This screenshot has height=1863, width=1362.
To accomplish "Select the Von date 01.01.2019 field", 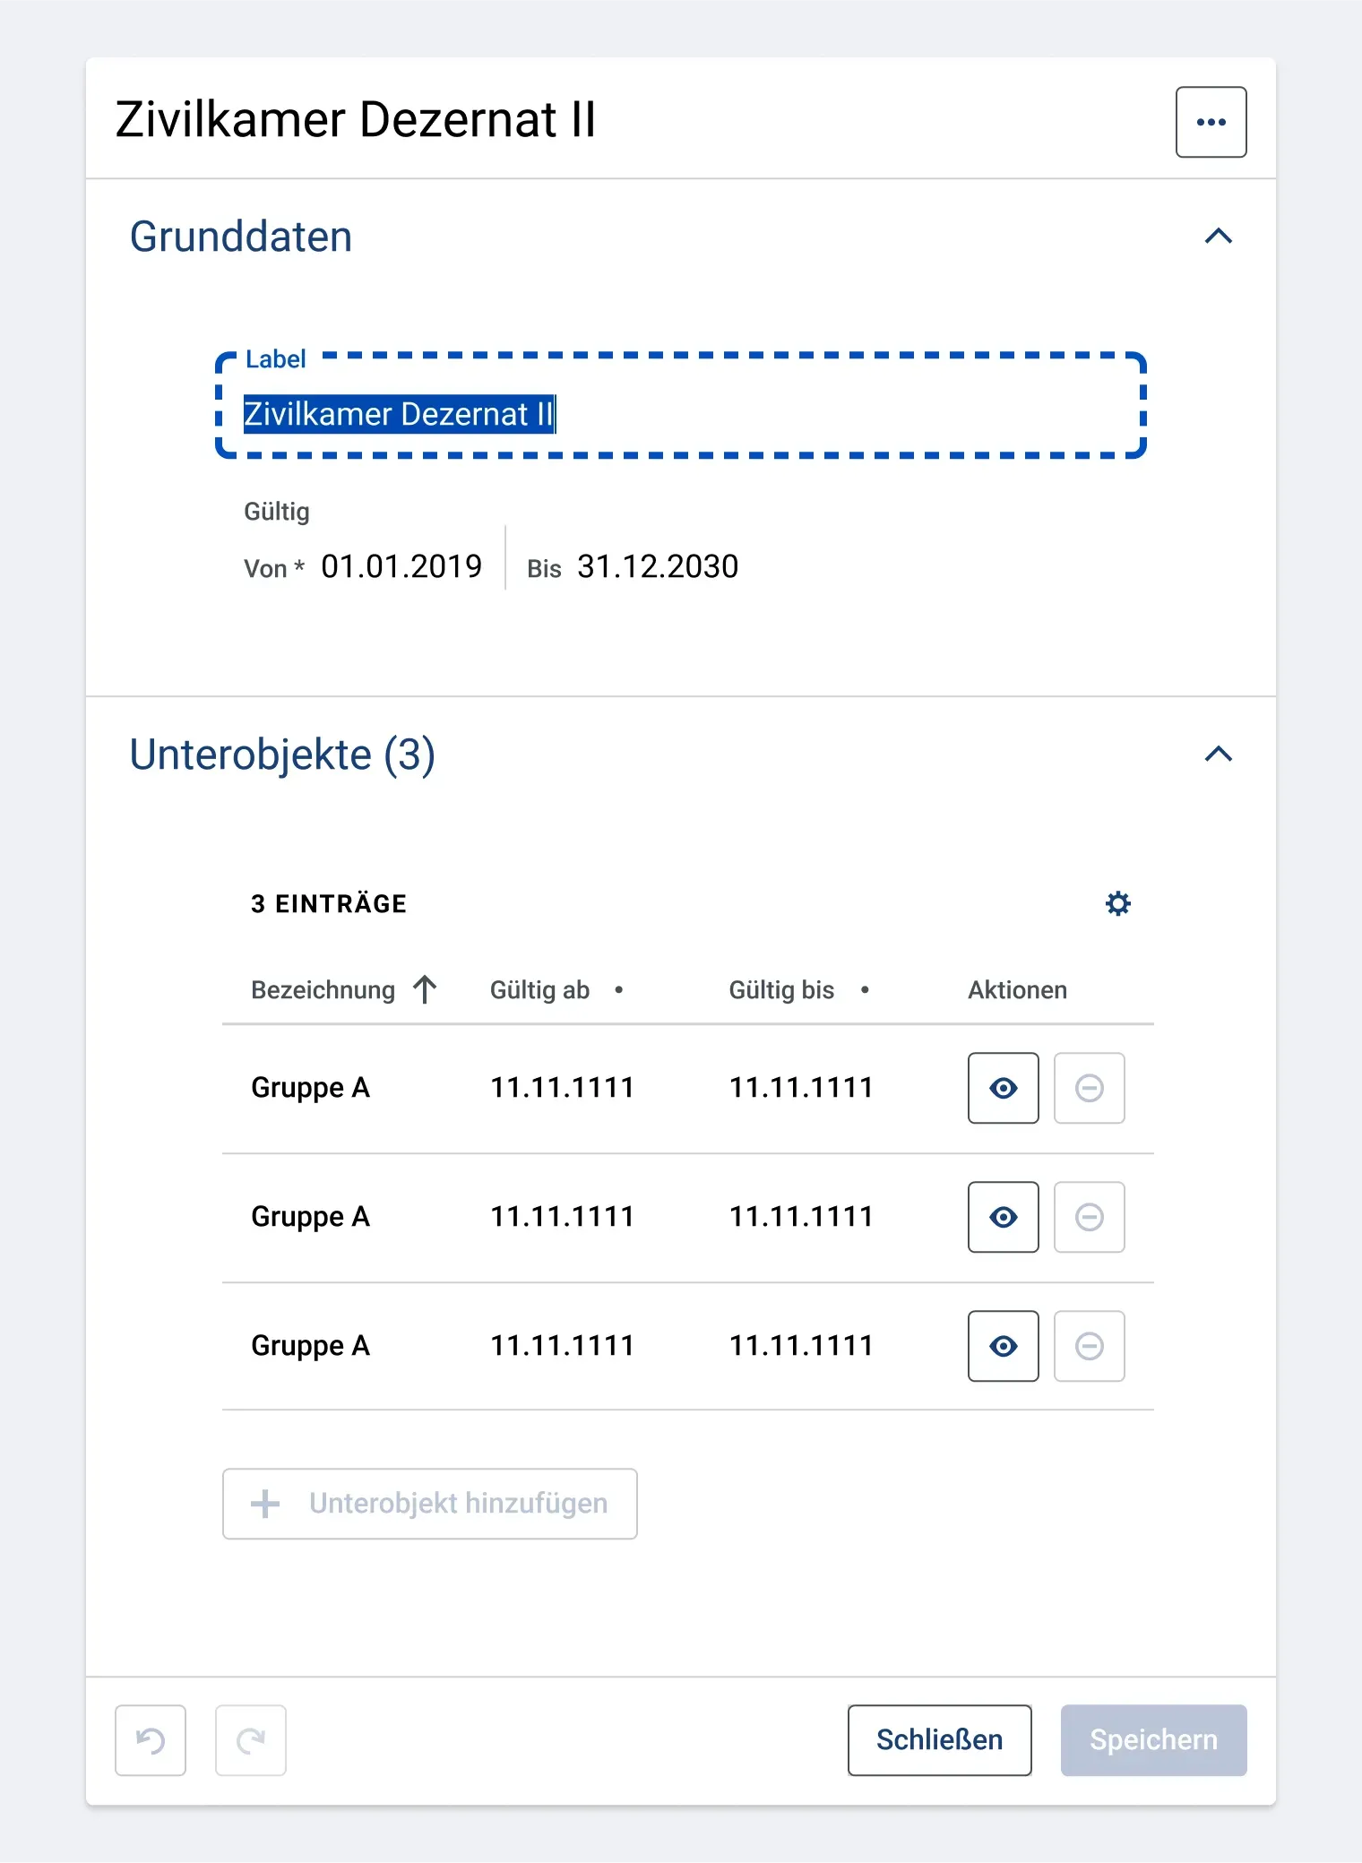I will click(x=401, y=566).
